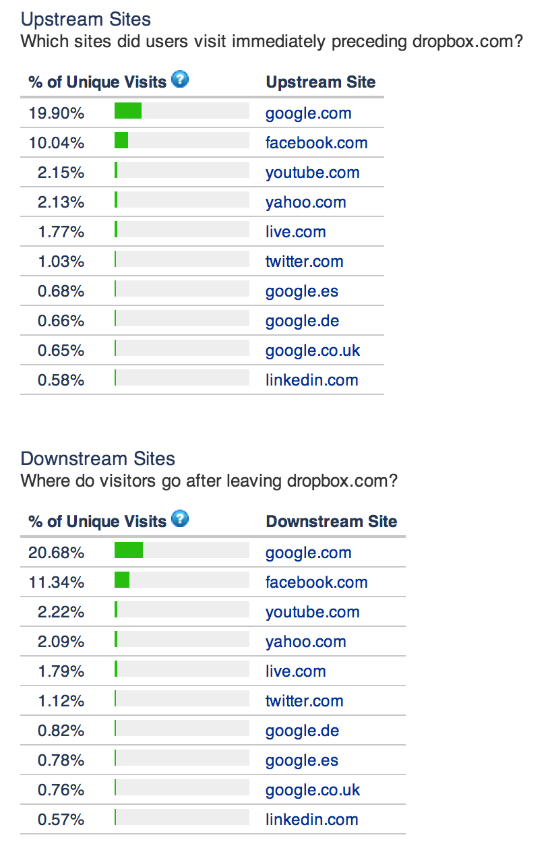
Task: Click facebook.com in Downstream Sites
Action: [x=317, y=582]
